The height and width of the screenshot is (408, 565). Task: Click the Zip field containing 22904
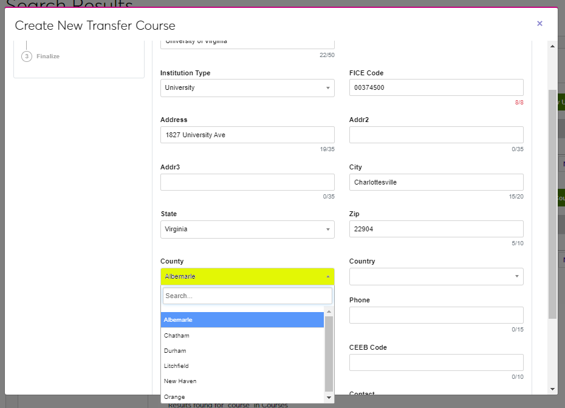pyautogui.click(x=436, y=229)
